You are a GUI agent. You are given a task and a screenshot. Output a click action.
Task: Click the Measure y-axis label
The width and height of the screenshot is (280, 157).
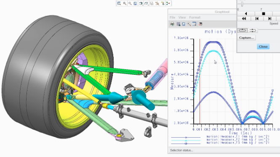coord(172,81)
